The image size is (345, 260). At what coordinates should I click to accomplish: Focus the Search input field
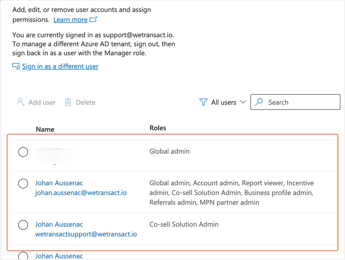[295, 102]
